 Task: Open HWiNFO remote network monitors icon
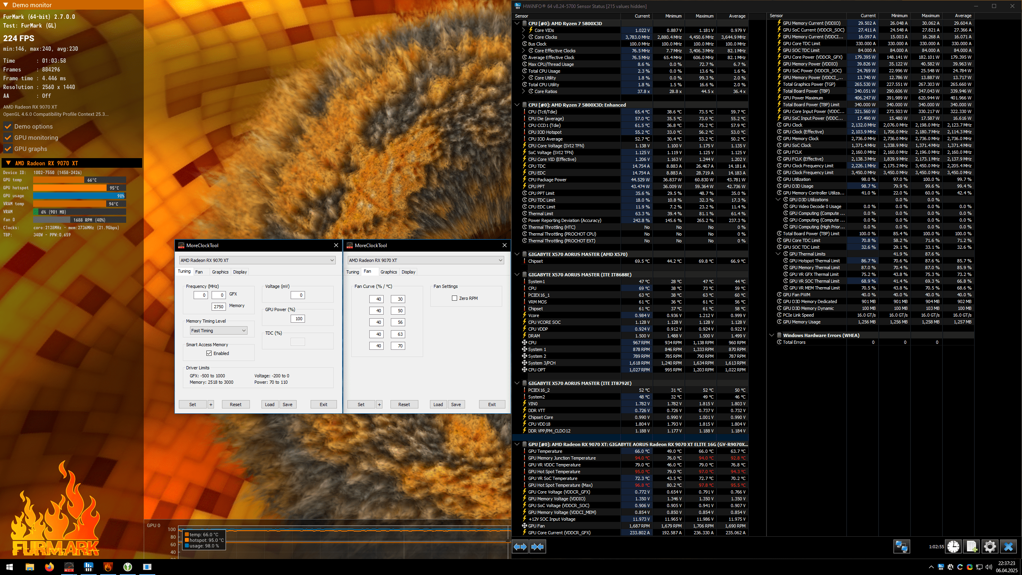[901, 547]
